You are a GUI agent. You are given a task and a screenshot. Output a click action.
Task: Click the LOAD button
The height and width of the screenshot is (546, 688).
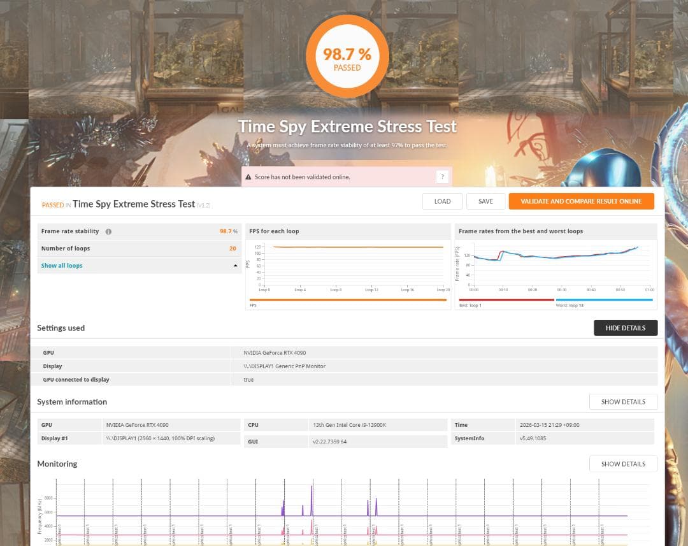click(x=442, y=201)
